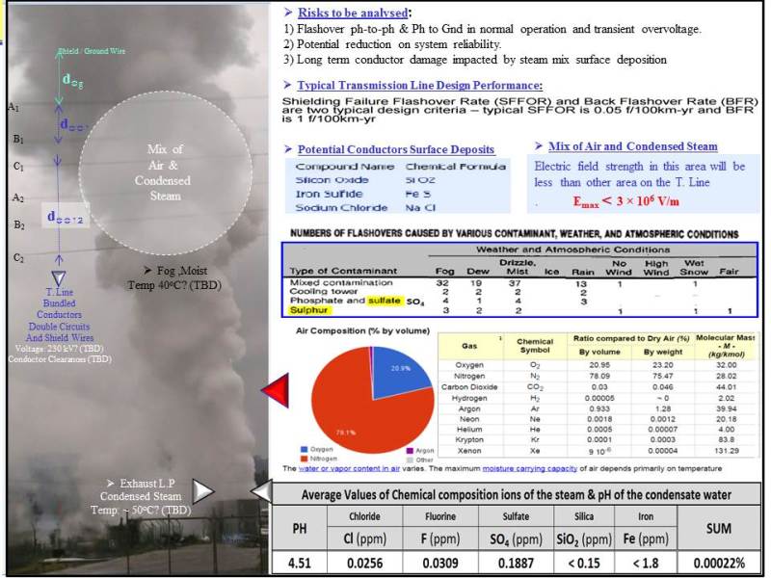Click the sulfate value '0.1887'
Viewport: 771px width, 578px height.
[x=516, y=563]
